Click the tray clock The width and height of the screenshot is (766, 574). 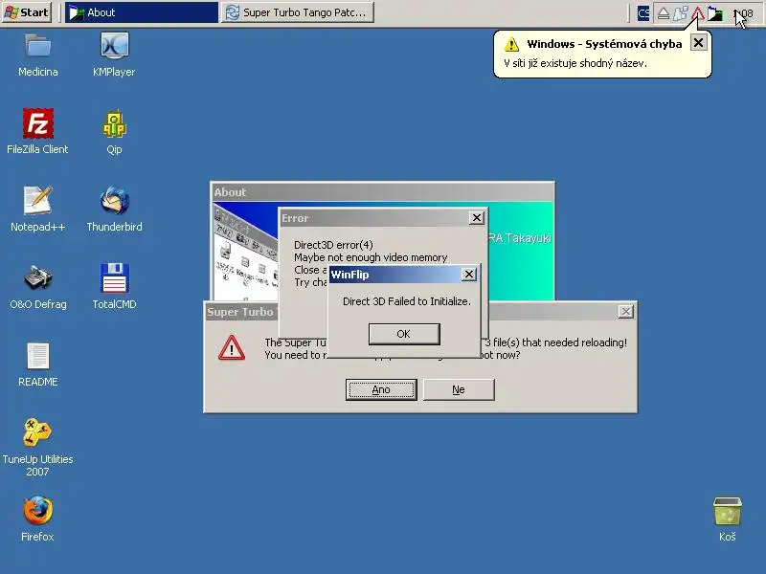coord(743,13)
